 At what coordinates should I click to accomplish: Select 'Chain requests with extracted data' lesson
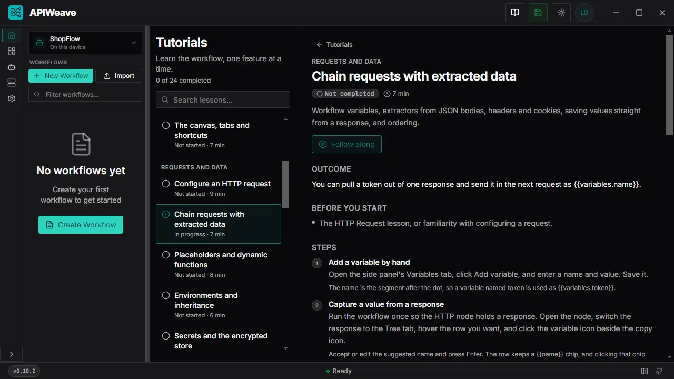tap(219, 224)
